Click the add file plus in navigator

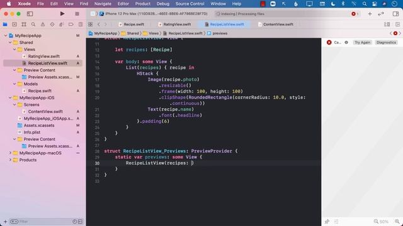click(5, 222)
